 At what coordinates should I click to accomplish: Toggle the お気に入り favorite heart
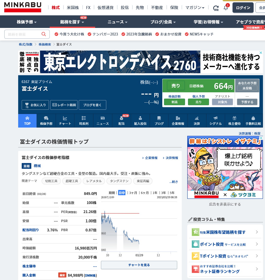click(x=35, y=105)
